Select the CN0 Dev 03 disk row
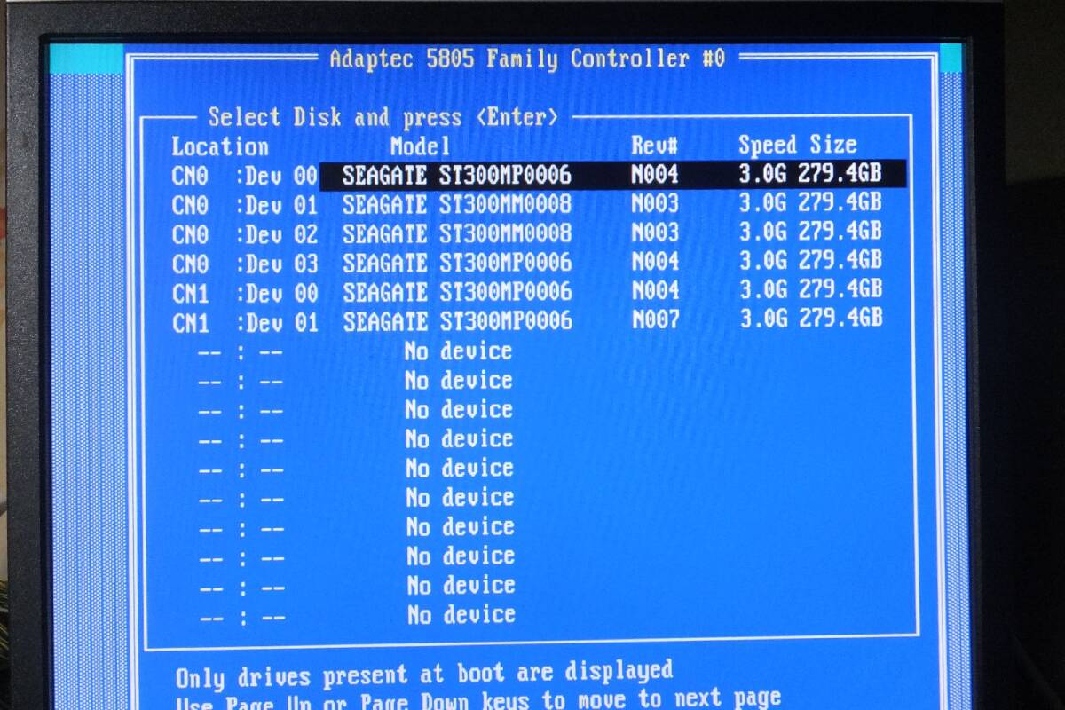 [x=527, y=262]
